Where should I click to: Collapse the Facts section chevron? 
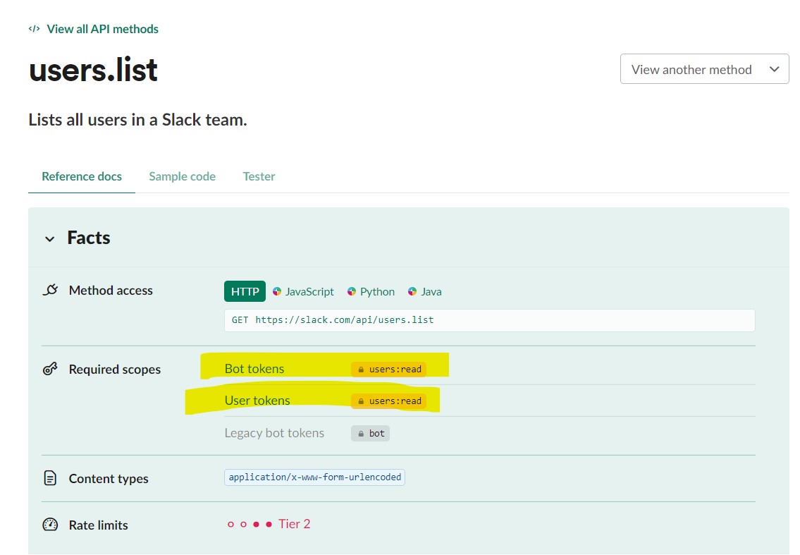click(49, 239)
